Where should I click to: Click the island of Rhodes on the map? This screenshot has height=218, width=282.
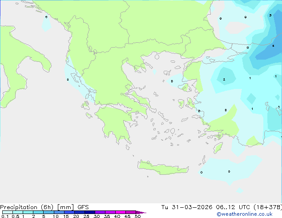tap(218, 148)
